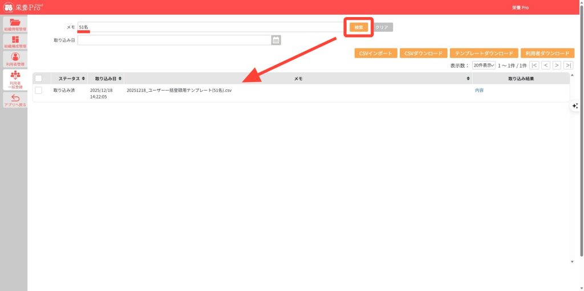Expand the 20件表示 display count dropdown

(x=484, y=65)
